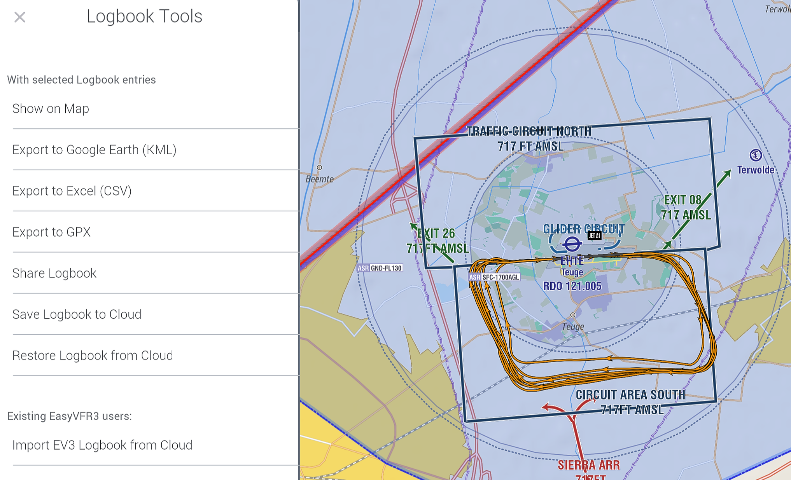The height and width of the screenshot is (480, 791).
Task: Tap the EHTE airfield symbol on map
Action: 572,244
